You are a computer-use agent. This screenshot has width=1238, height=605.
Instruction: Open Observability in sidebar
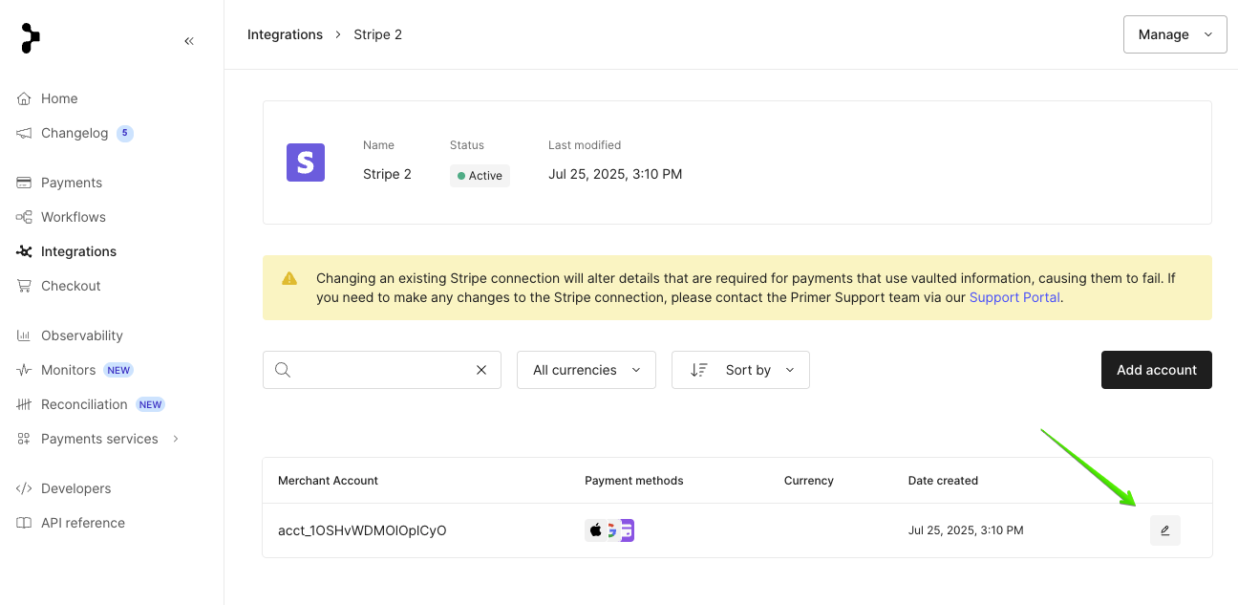(82, 335)
